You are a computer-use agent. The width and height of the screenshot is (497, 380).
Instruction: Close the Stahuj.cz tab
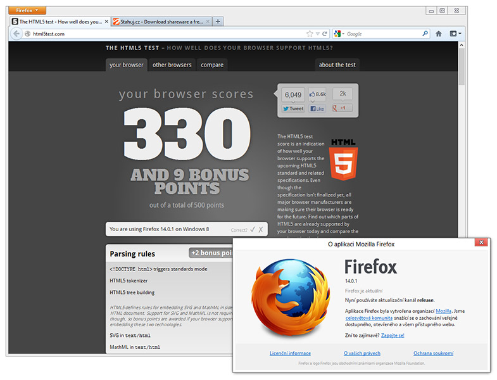(x=208, y=22)
